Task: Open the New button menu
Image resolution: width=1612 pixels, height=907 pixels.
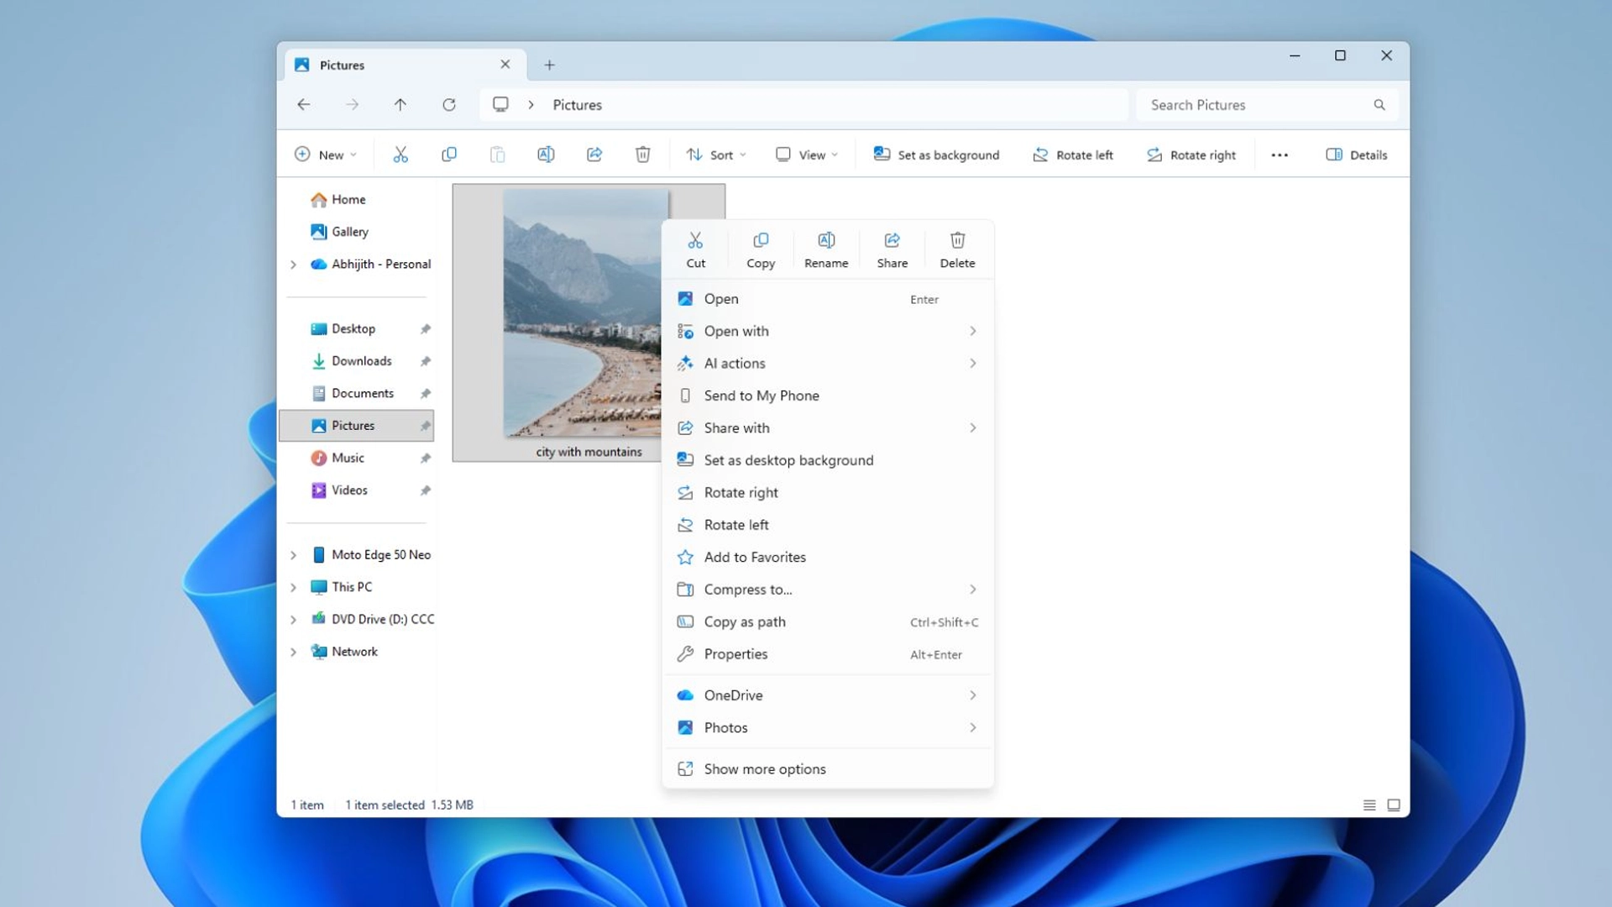Action: pos(325,155)
